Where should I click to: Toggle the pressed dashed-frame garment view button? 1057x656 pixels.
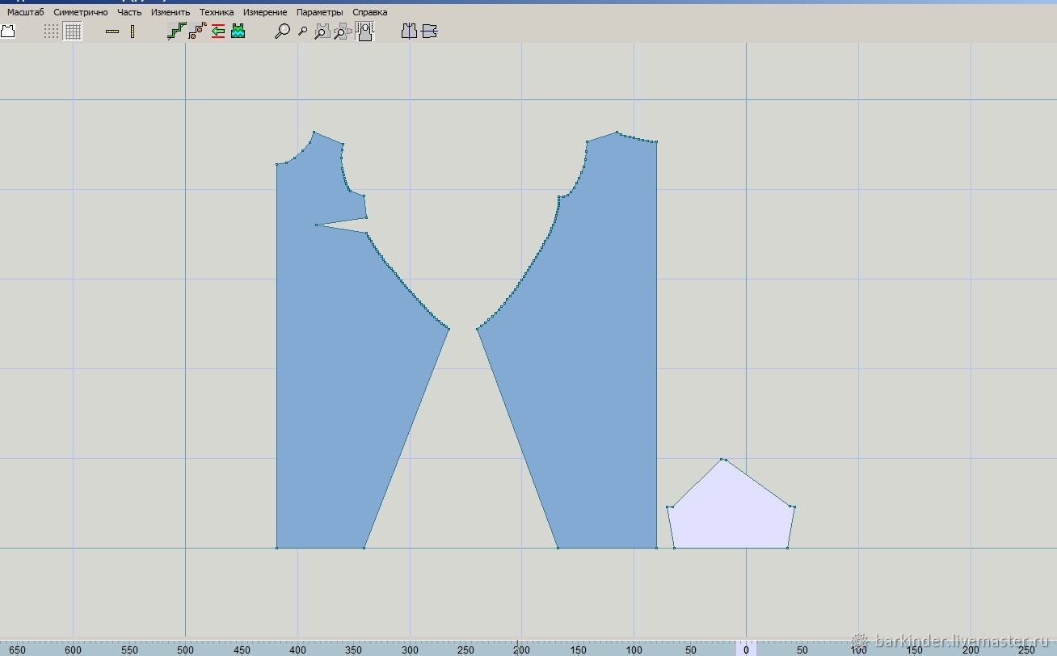(364, 32)
